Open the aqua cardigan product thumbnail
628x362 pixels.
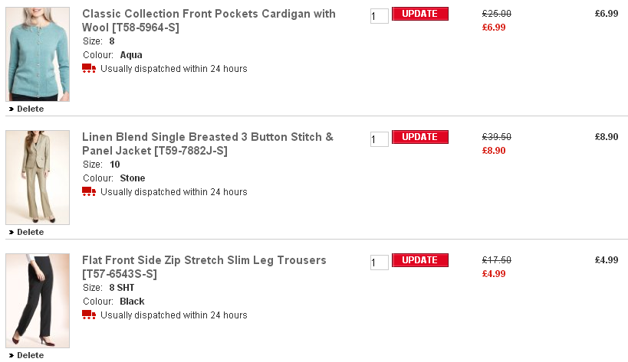[38, 54]
